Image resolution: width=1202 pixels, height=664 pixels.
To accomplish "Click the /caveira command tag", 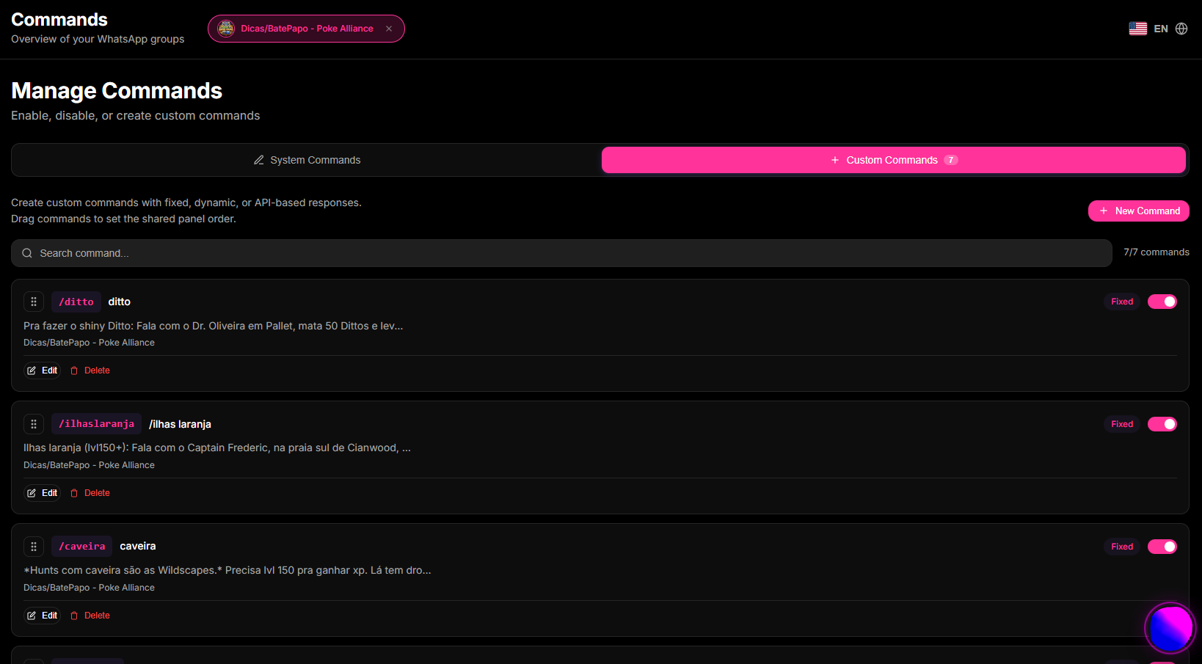I will pos(82,547).
